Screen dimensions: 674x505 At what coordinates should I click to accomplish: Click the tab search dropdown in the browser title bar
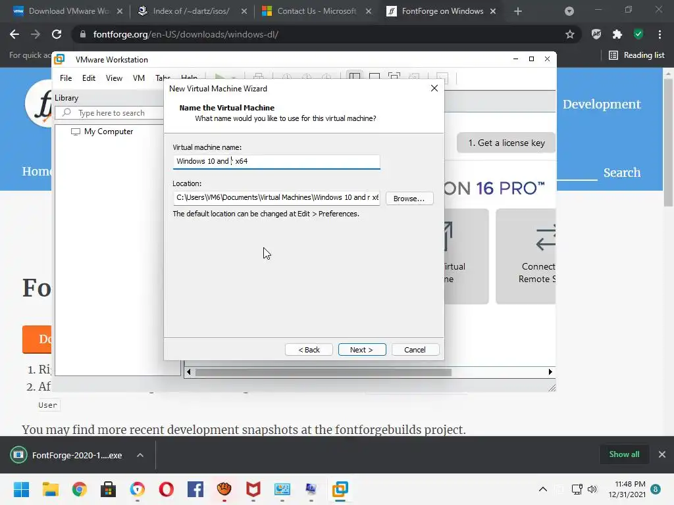(x=569, y=11)
